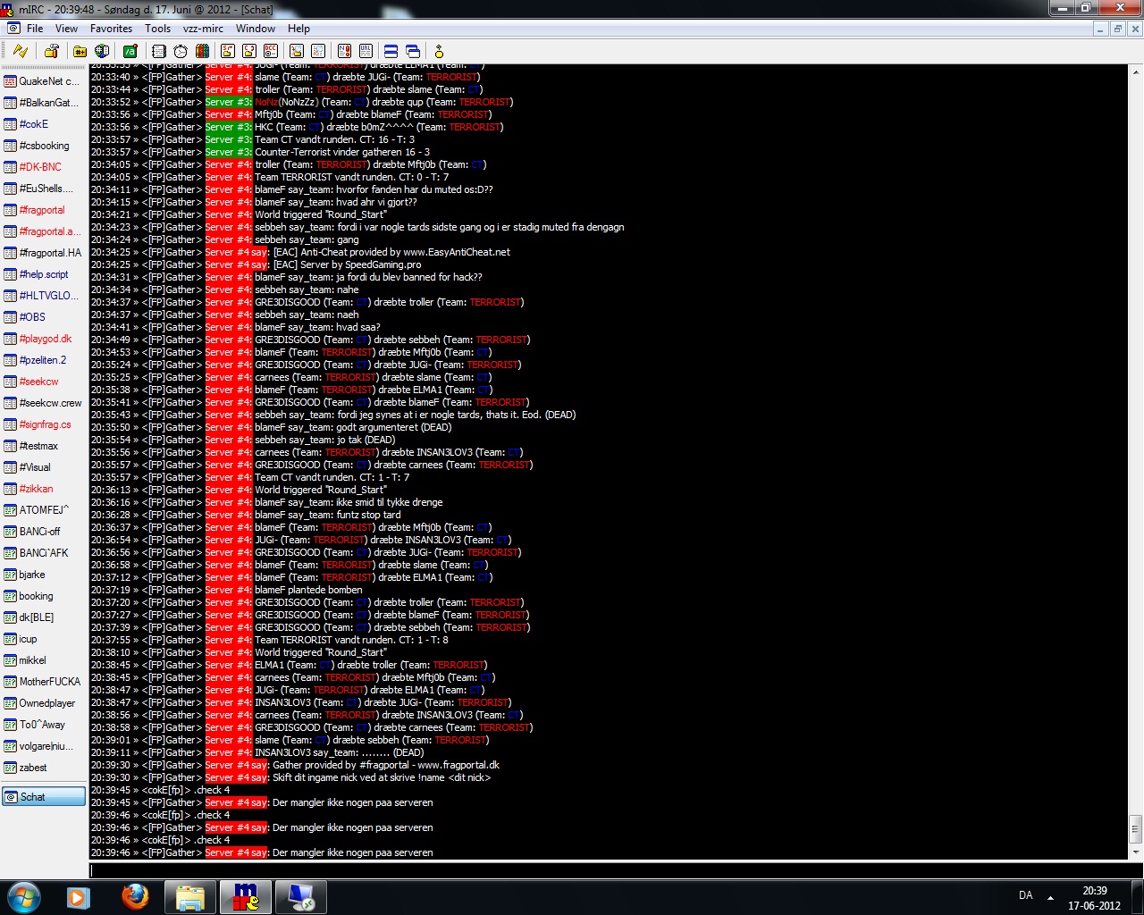
Task: Open the Notify List toolbar icon
Action: (x=345, y=51)
